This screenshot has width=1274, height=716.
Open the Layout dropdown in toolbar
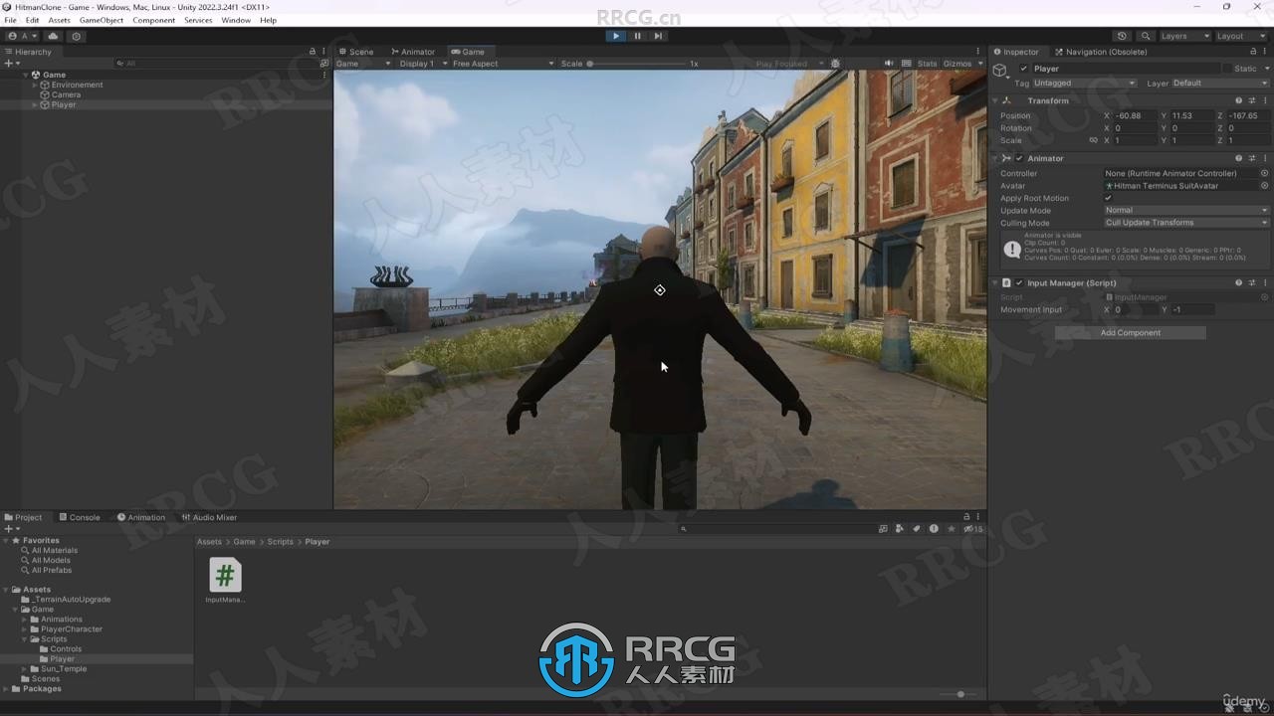(1242, 36)
